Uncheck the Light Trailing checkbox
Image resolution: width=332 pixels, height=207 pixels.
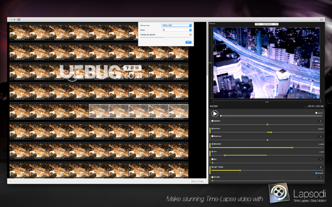[x=212, y=167]
